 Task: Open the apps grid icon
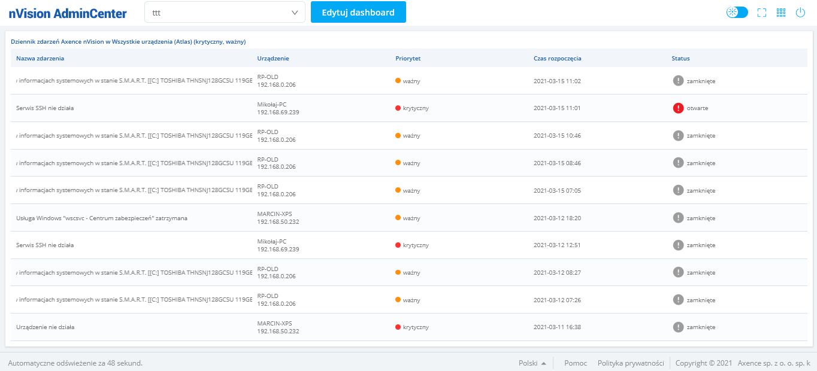(781, 13)
